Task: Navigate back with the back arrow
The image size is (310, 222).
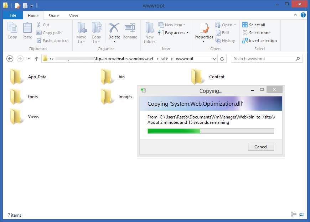Action: tap(10, 59)
